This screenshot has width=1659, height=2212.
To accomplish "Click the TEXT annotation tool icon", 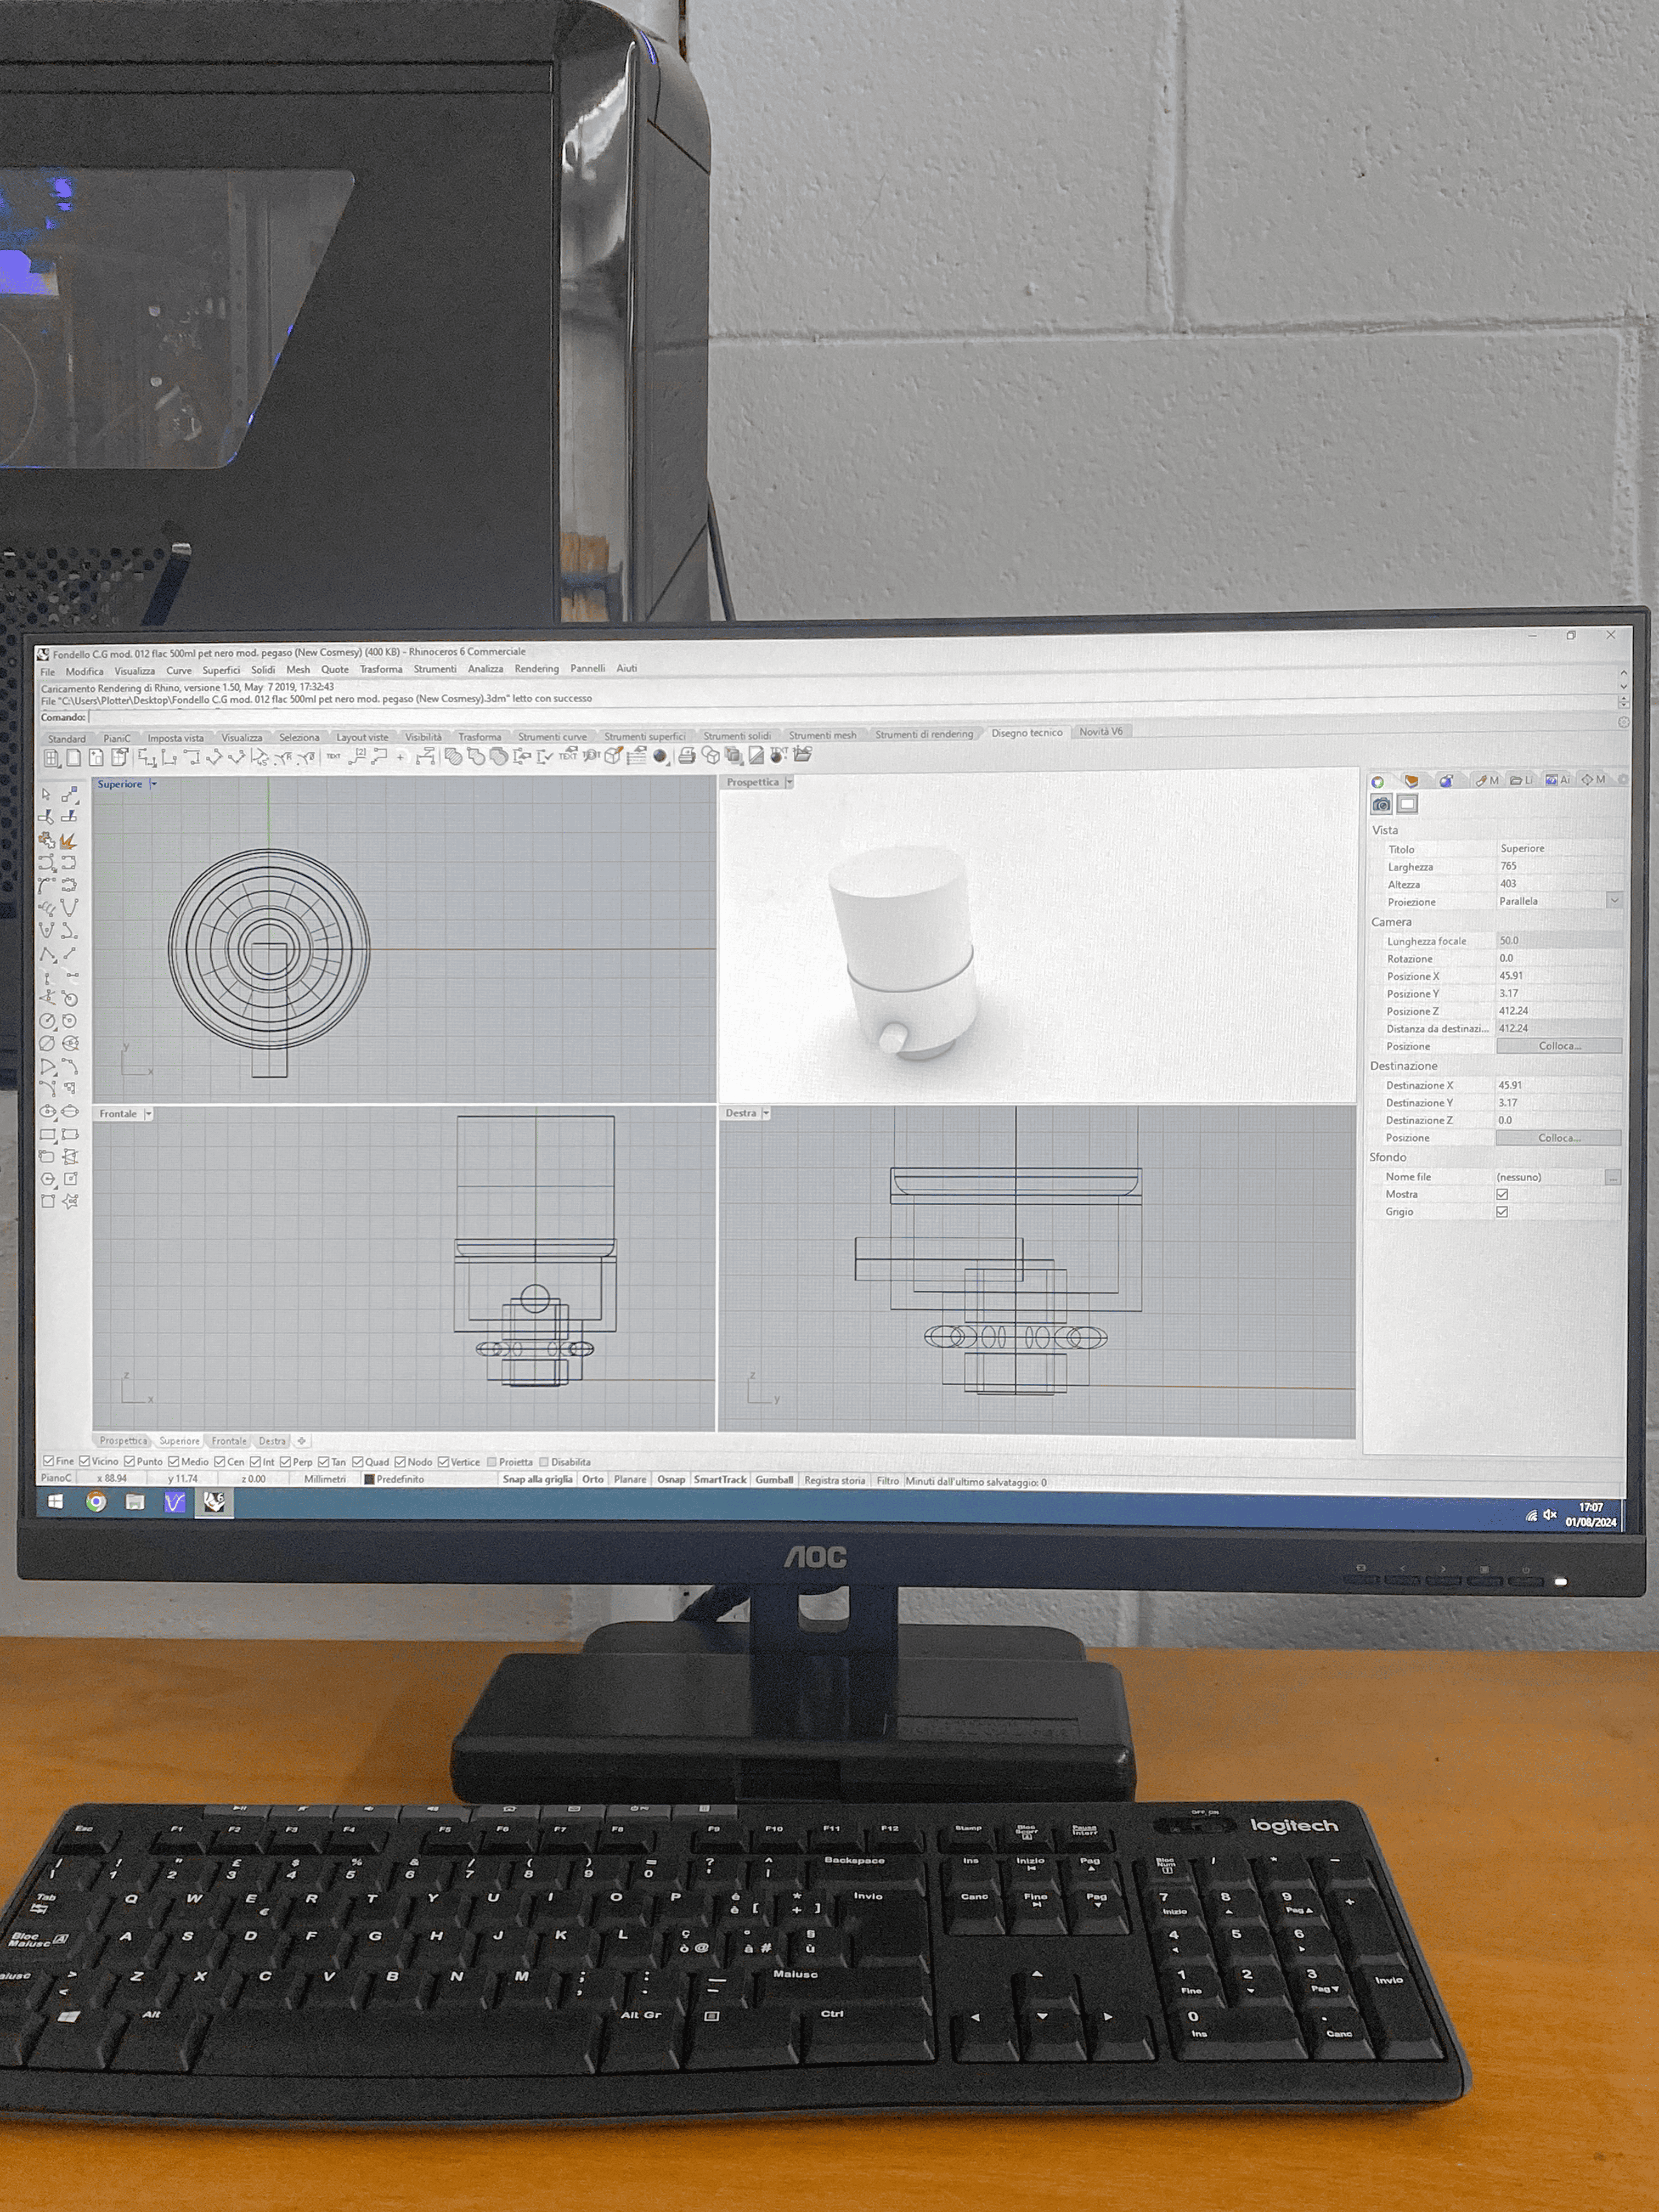I will tap(334, 757).
